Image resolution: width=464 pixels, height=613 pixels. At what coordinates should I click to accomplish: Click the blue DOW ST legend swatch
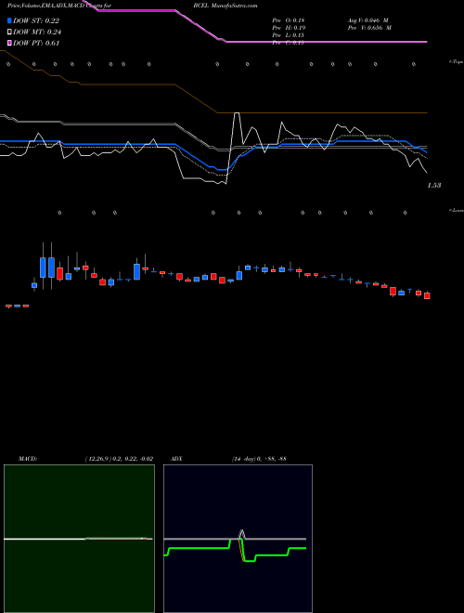pos(9,20)
